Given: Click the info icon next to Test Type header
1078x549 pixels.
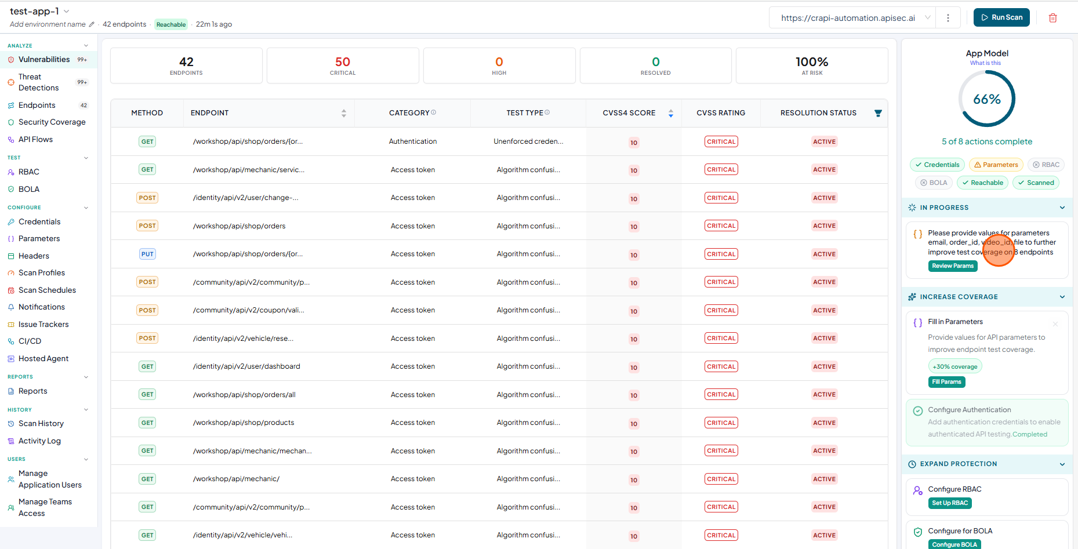Looking at the screenshot, I should (x=547, y=112).
